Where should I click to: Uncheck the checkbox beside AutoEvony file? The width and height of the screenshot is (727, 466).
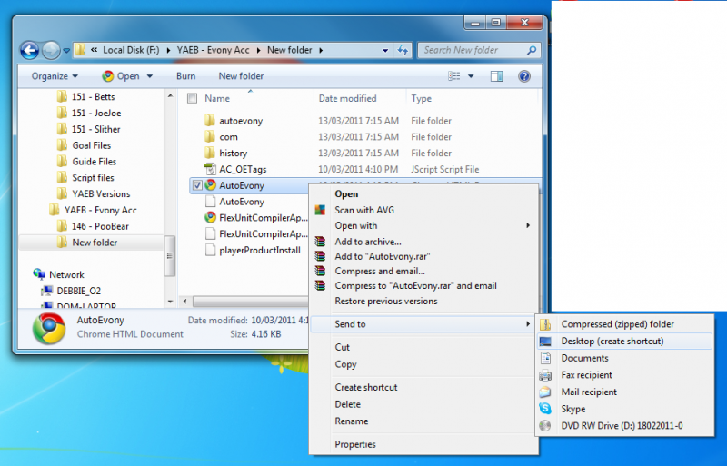[x=197, y=185]
